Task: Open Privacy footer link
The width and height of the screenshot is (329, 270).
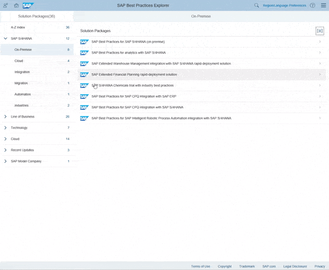Action: pyautogui.click(x=320, y=266)
